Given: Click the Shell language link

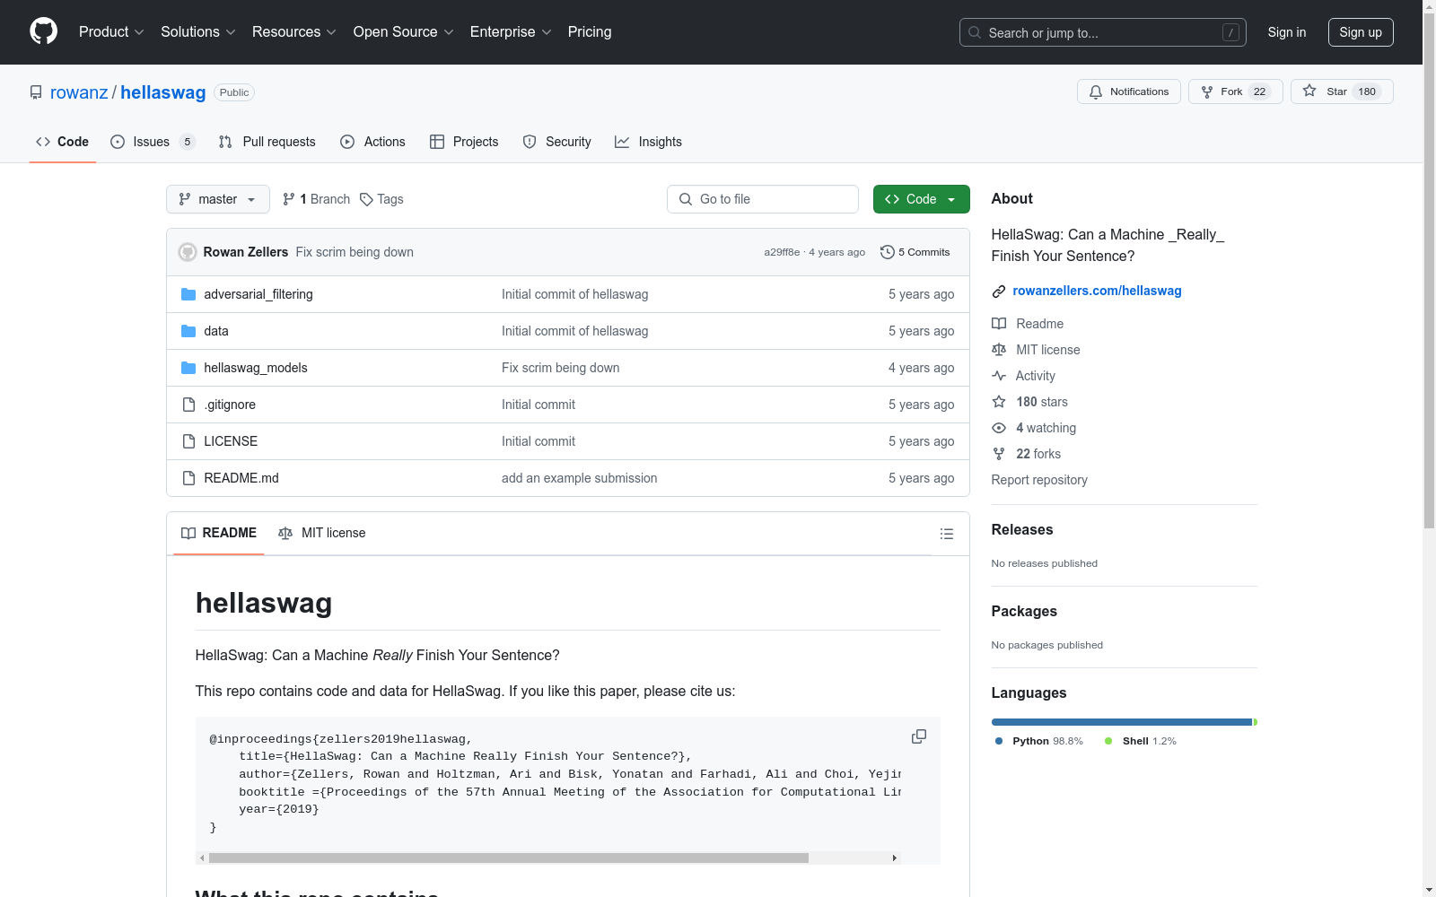Looking at the screenshot, I should pos(1141,741).
